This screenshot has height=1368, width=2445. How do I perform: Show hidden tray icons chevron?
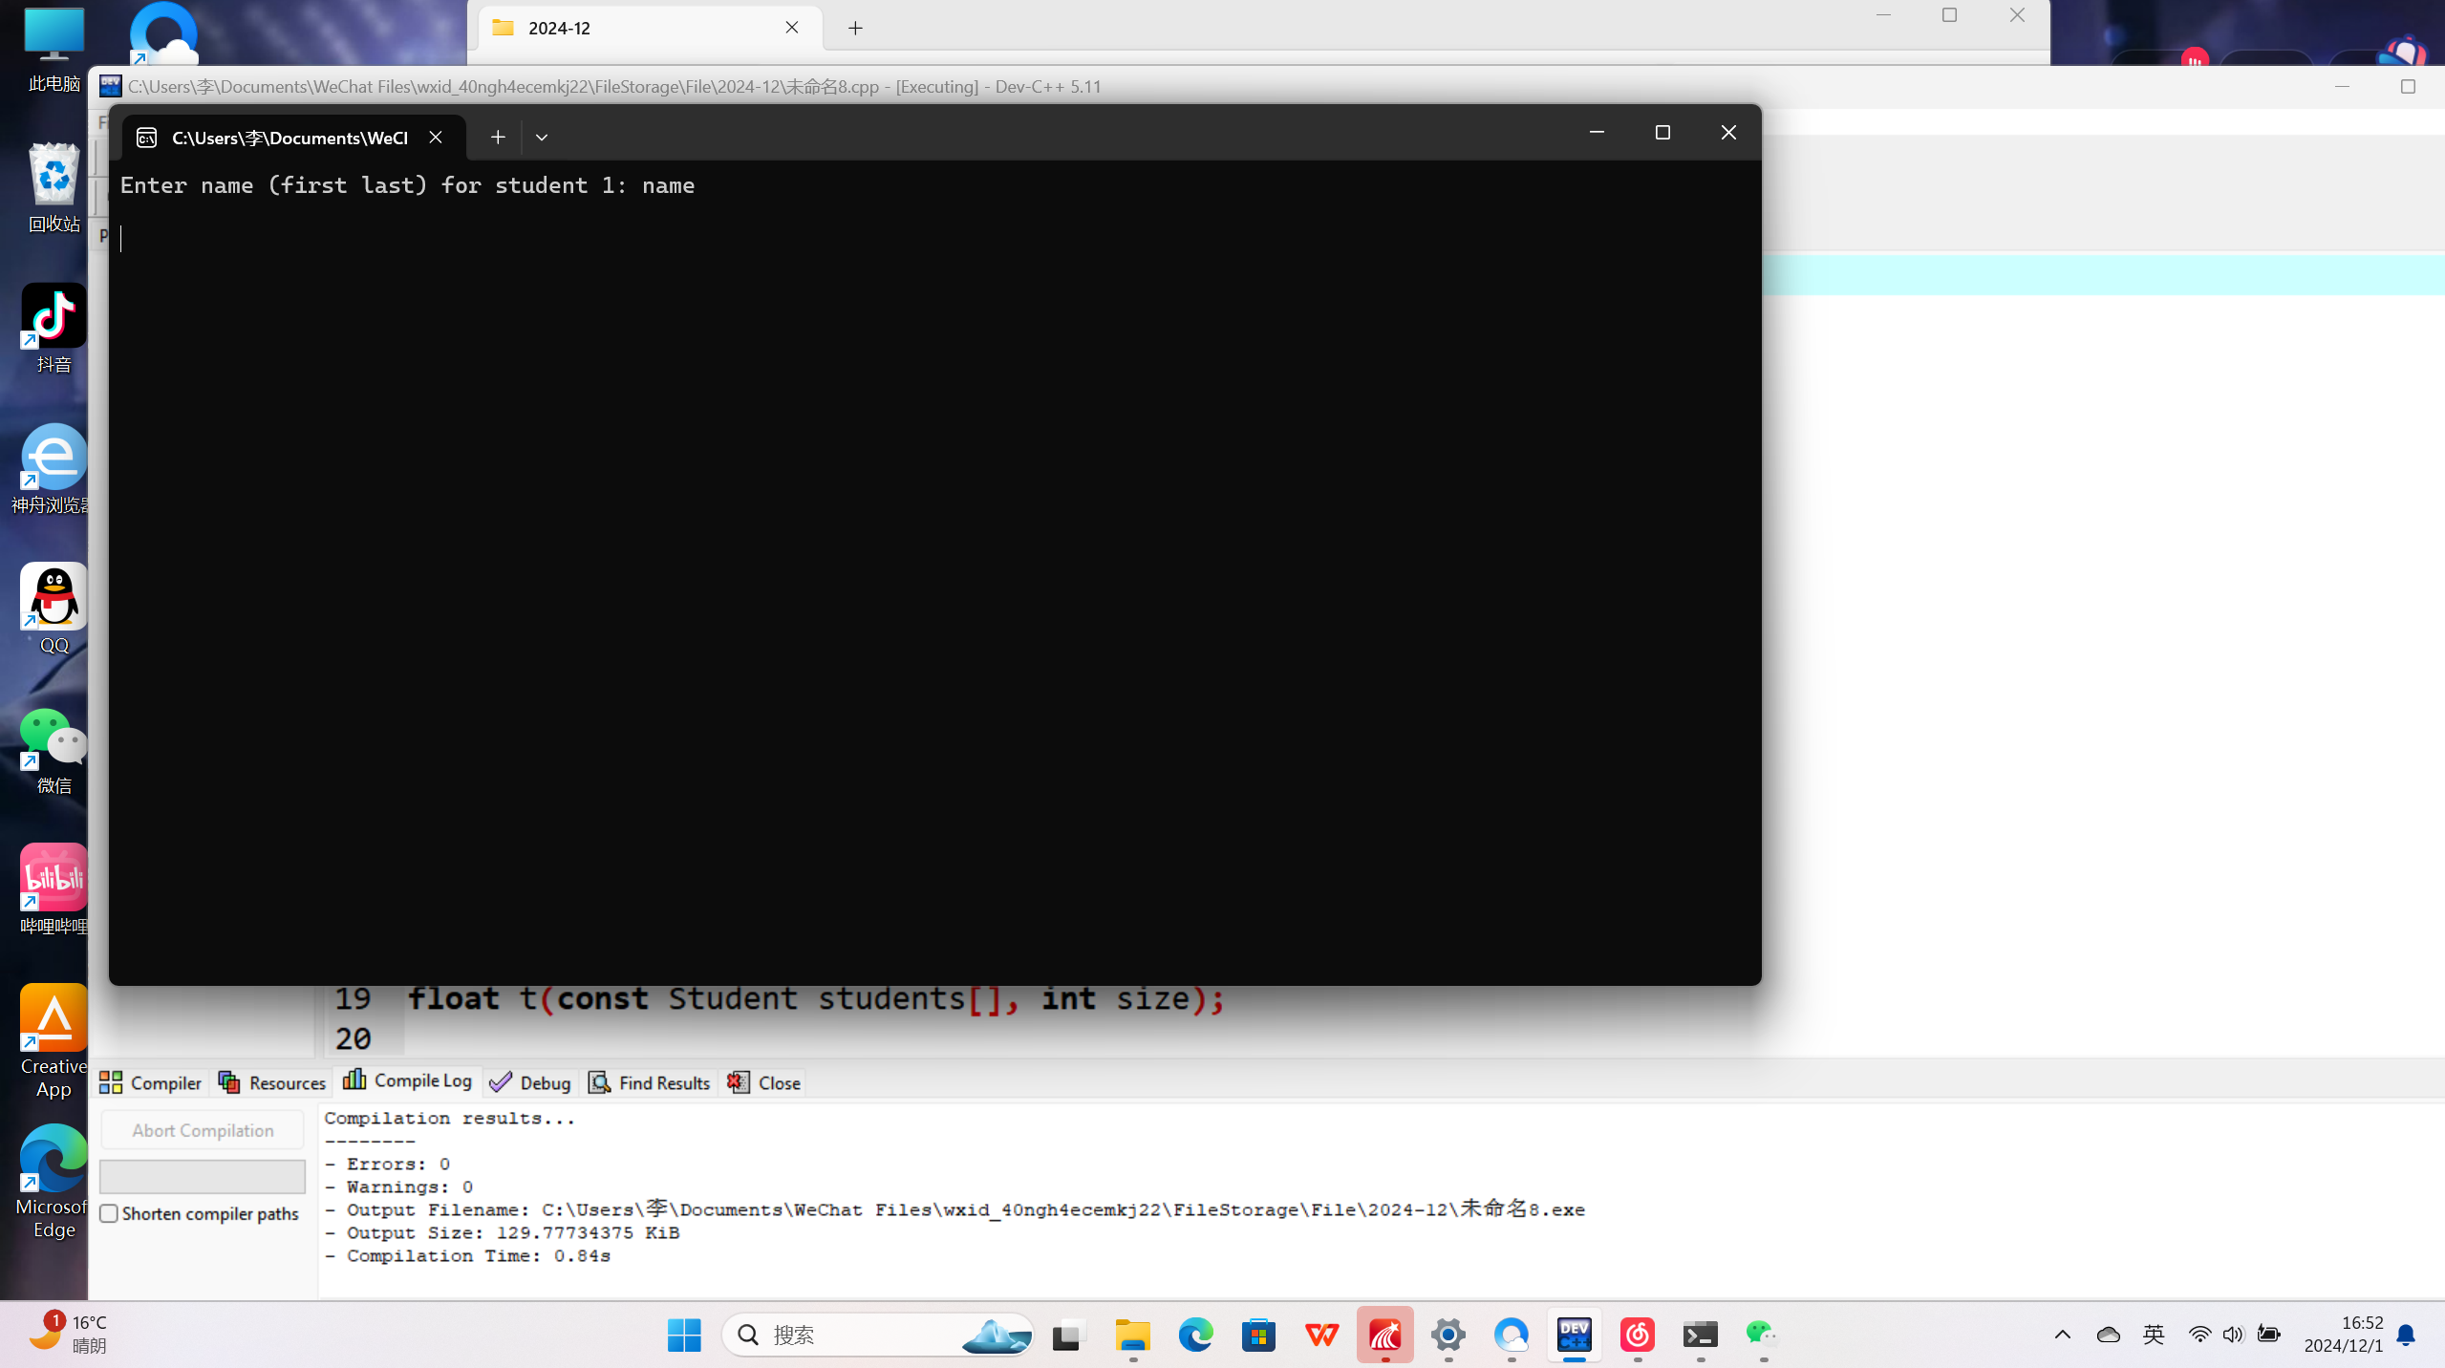point(2063,1335)
